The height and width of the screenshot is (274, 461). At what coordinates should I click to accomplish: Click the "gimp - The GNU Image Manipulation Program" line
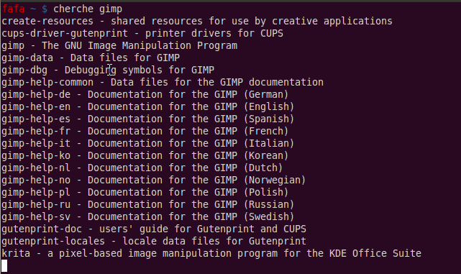click(x=119, y=46)
